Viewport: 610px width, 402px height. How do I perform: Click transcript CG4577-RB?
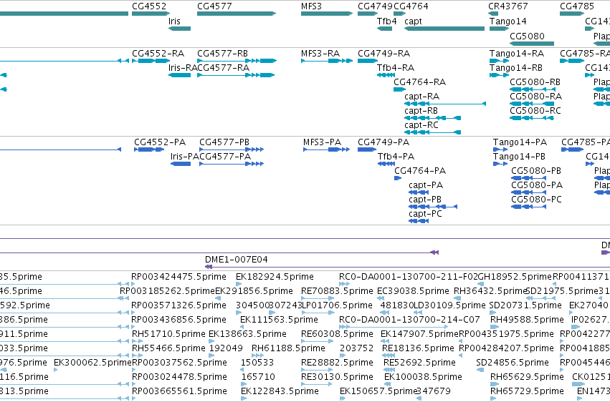point(237,61)
